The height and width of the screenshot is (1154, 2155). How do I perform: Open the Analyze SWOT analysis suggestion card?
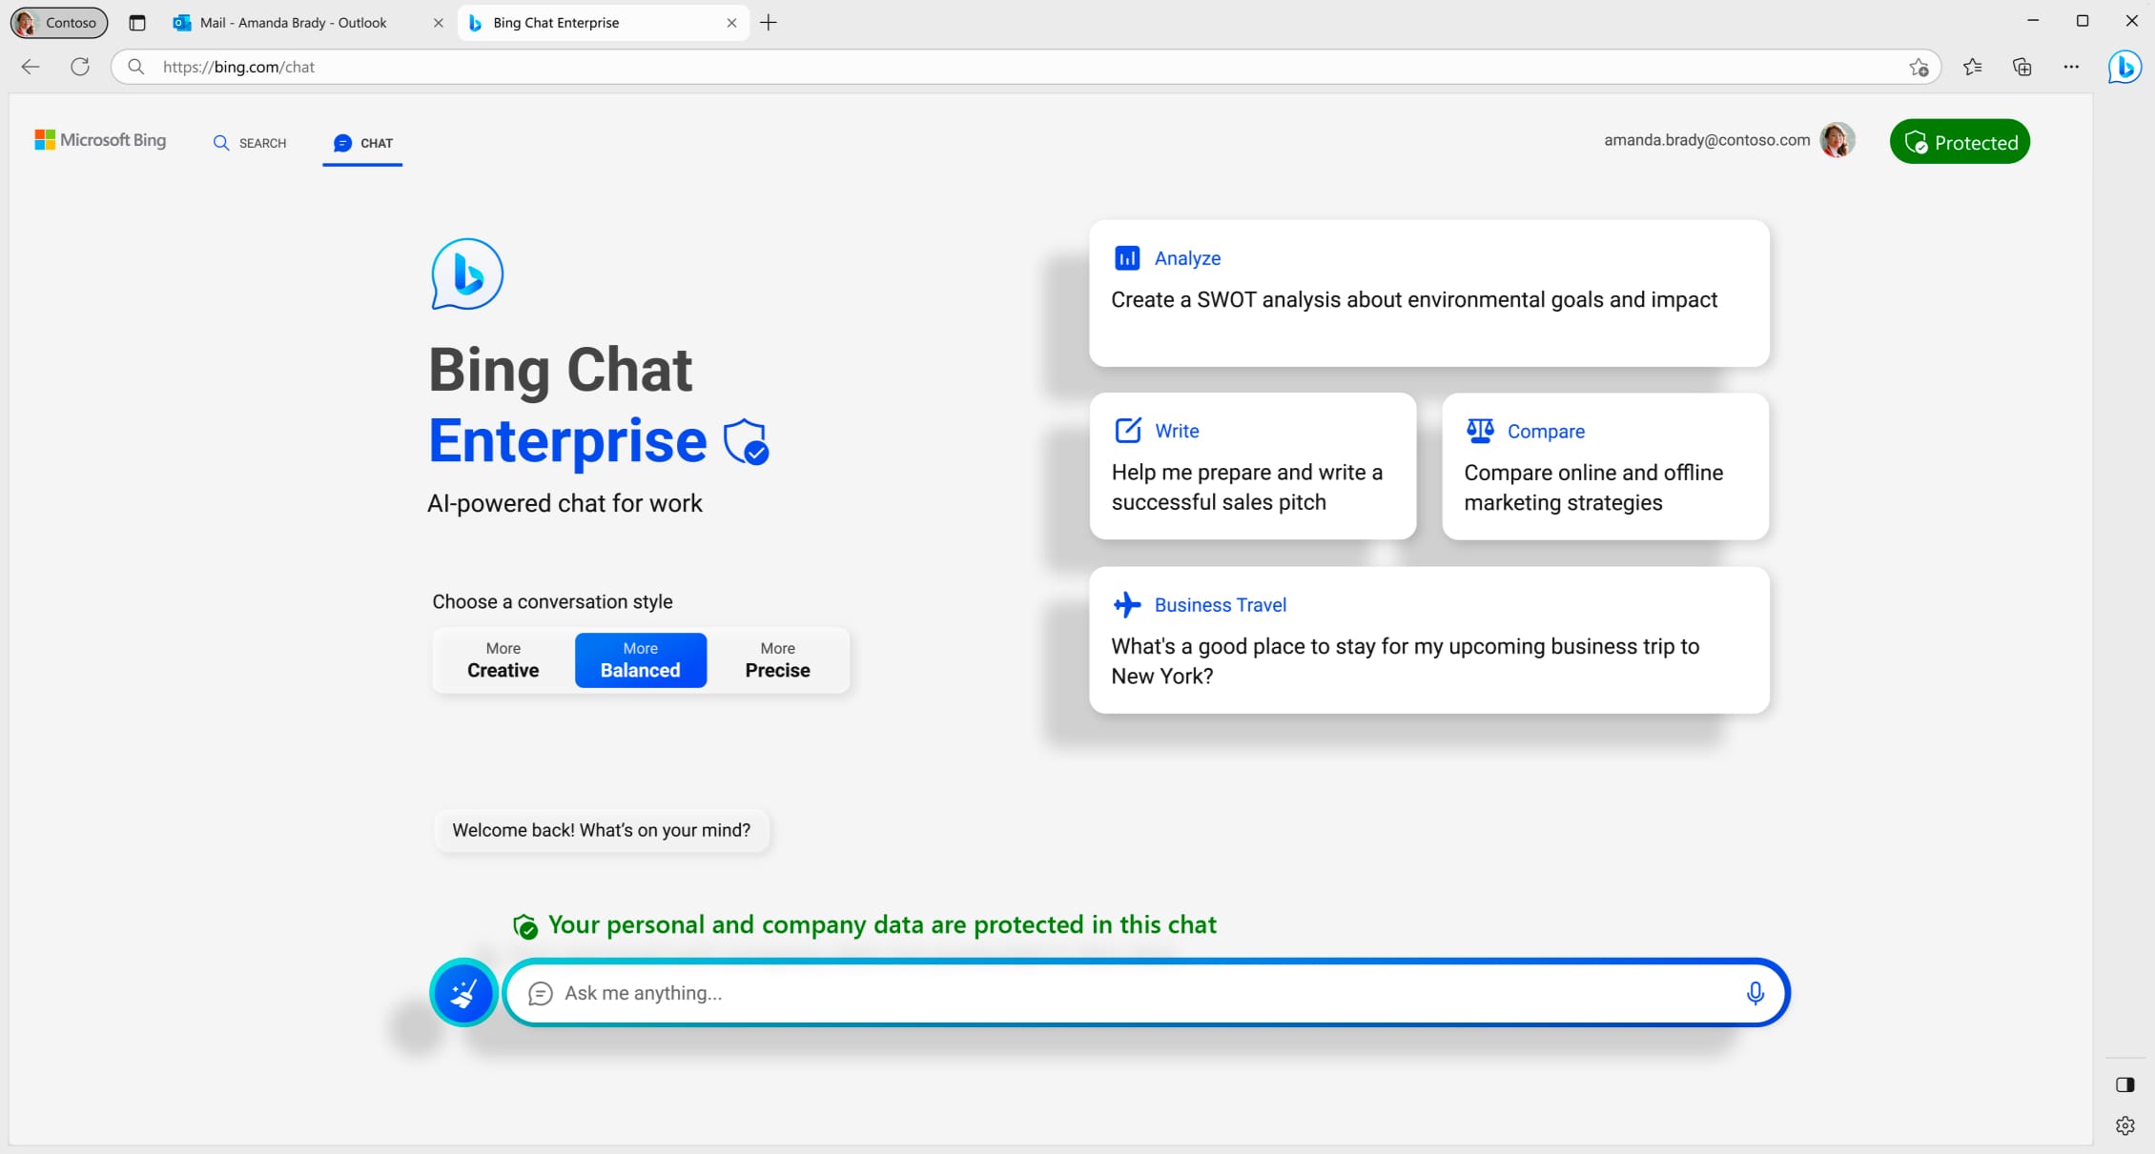tap(1429, 294)
